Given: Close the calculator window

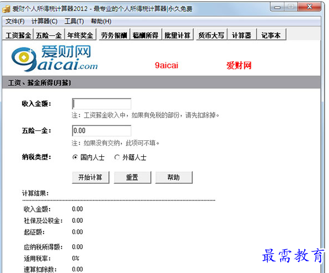Looking at the screenshot, I should 309,7.
